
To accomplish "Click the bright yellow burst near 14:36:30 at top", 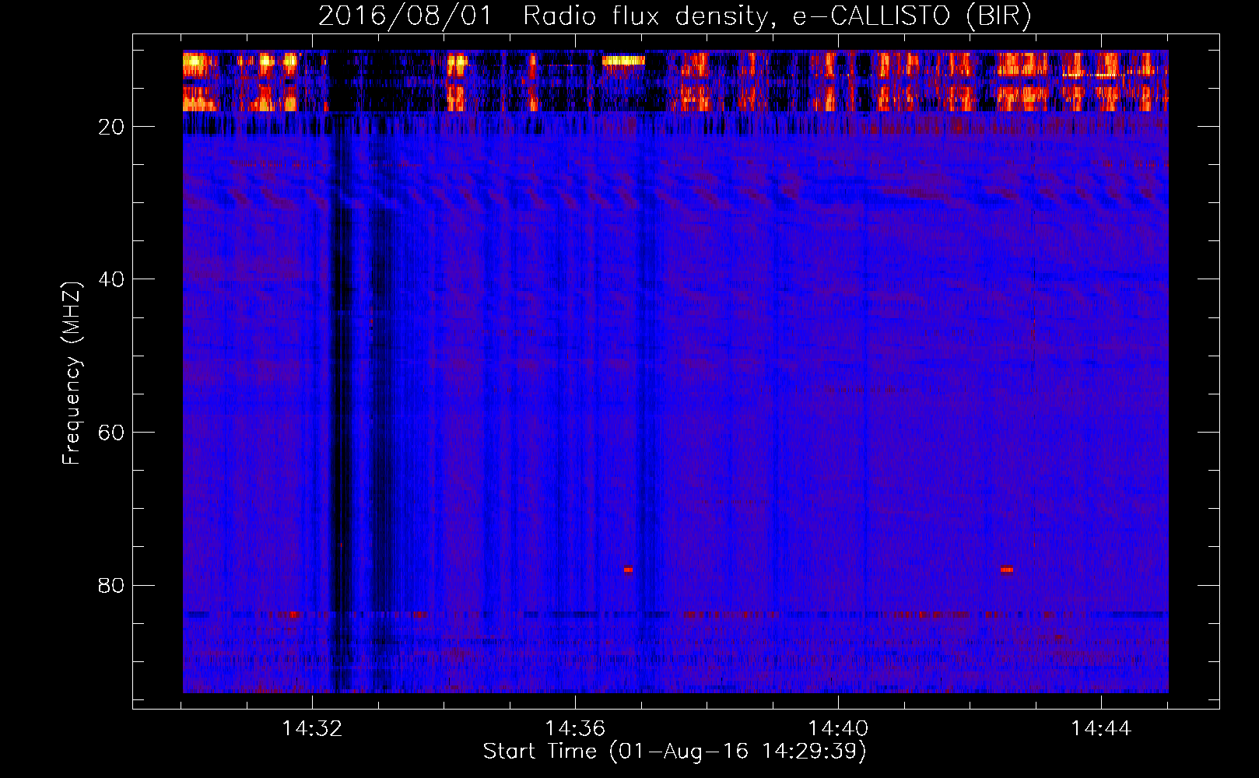I will tap(624, 60).
